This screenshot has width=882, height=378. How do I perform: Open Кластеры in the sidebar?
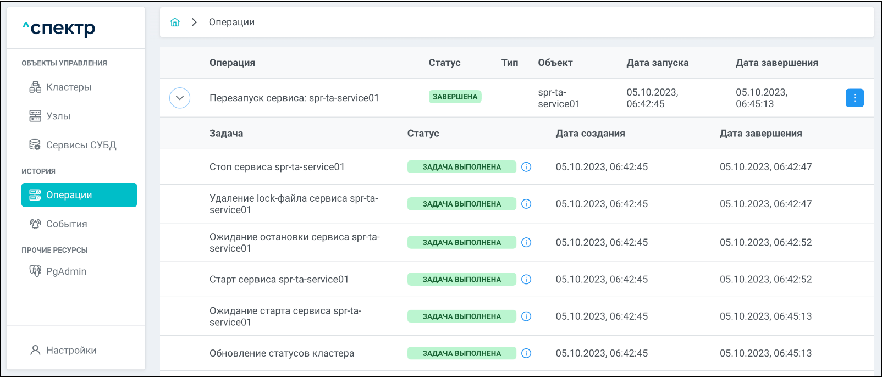[x=68, y=87]
